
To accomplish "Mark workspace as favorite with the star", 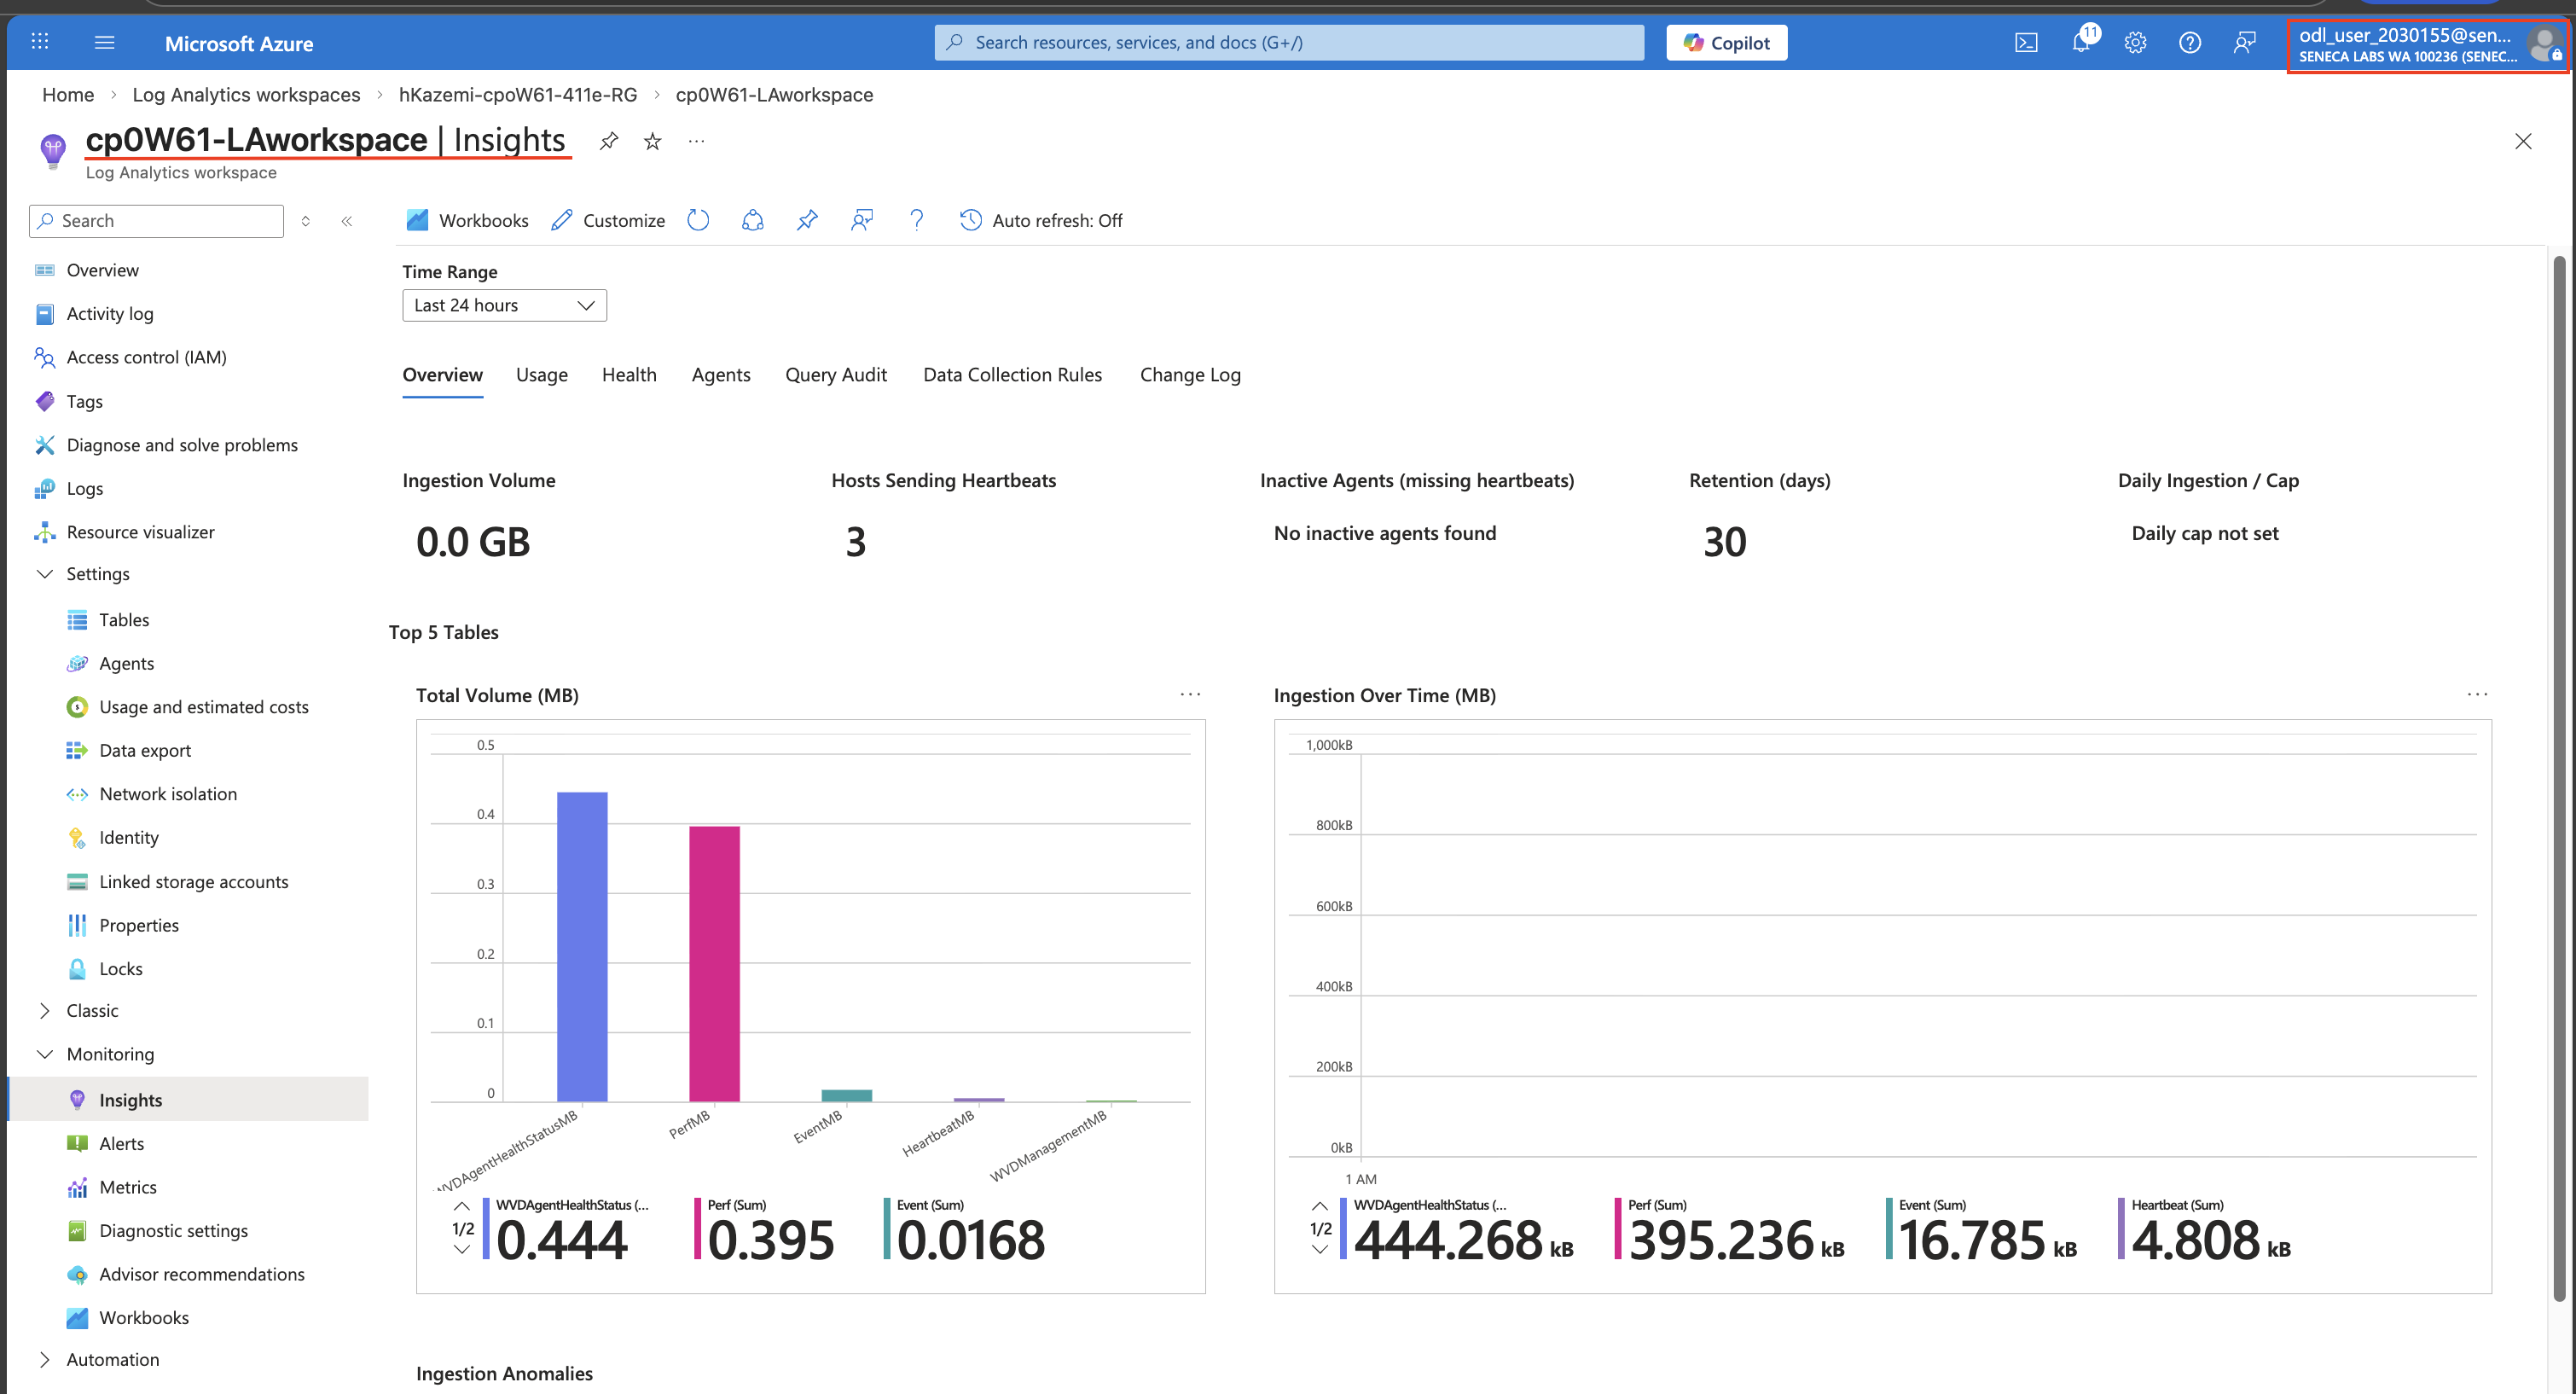I will [652, 141].
